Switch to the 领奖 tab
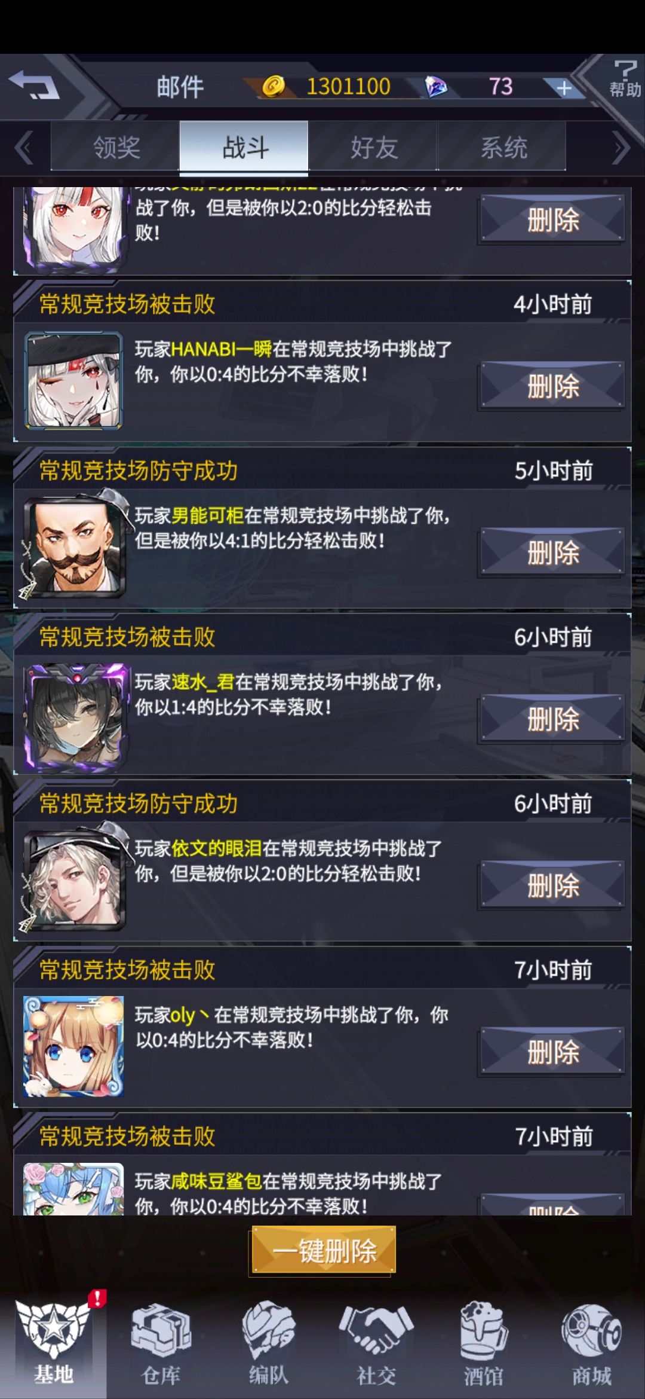 [116, 146]
